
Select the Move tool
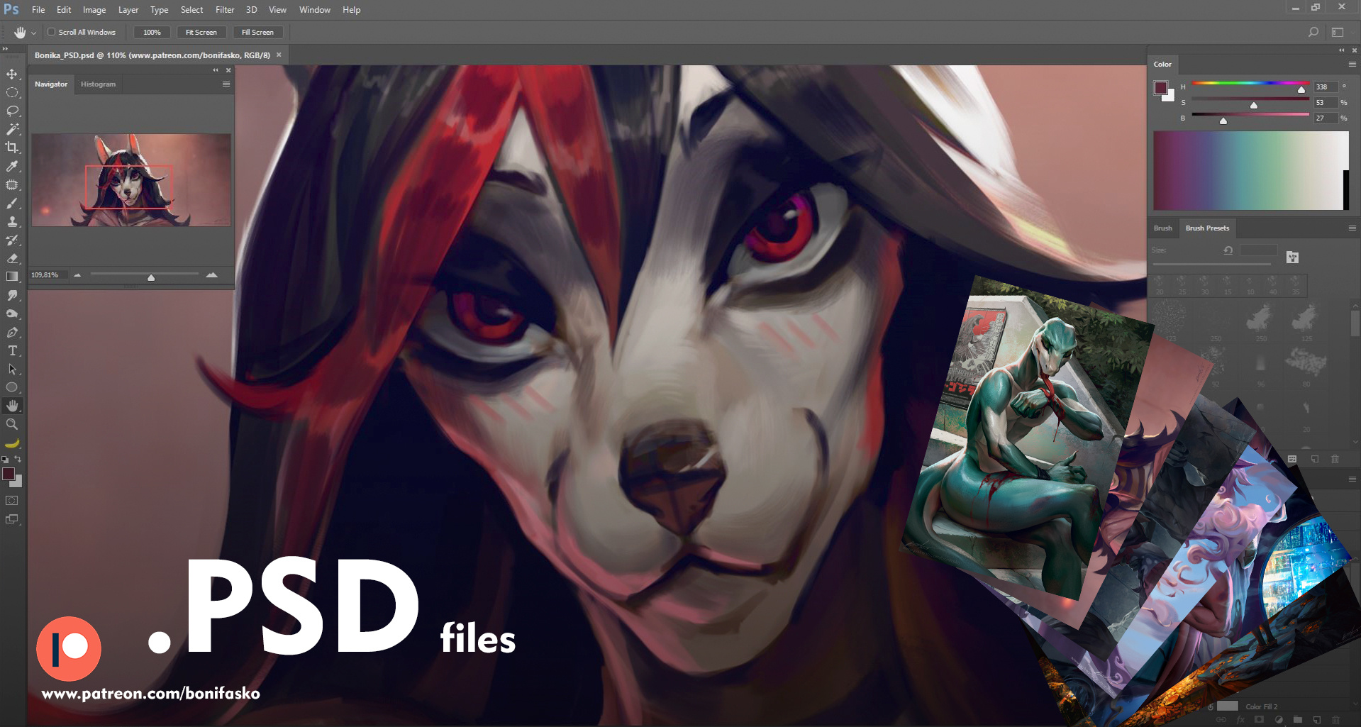(x=12, y=74)
